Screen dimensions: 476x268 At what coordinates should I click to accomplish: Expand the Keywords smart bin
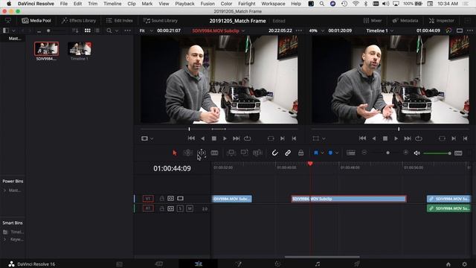pos(4,240)
